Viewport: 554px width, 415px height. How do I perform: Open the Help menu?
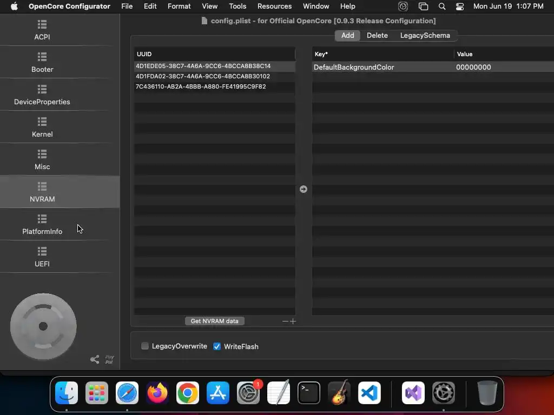tap(348, 6)
